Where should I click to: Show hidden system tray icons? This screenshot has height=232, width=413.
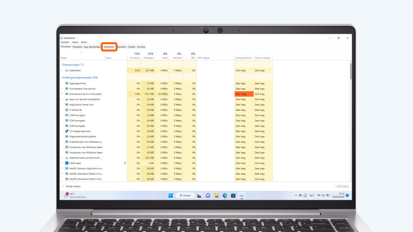click(295, 195)
